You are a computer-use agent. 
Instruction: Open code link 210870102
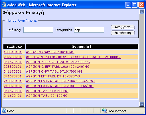tap(13, 86)
